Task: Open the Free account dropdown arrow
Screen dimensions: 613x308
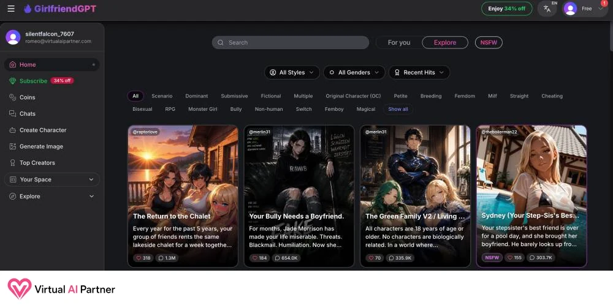Action: pyautogui.click(x=601, y=9)
